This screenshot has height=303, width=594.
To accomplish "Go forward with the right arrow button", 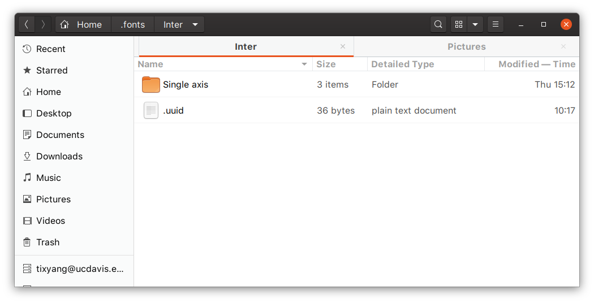I will (x=43, y=25).
